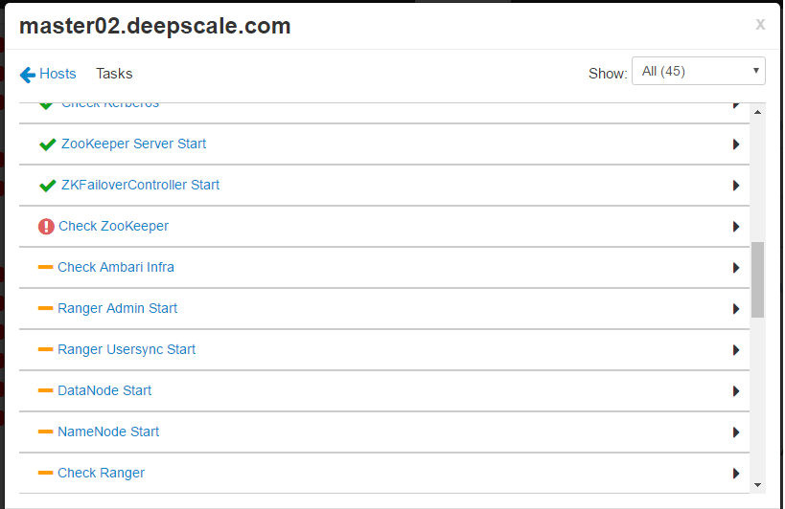This screenshot has height=509, width=785.
Task: Go back to the Hosts list
Action: tap(58, 74)
